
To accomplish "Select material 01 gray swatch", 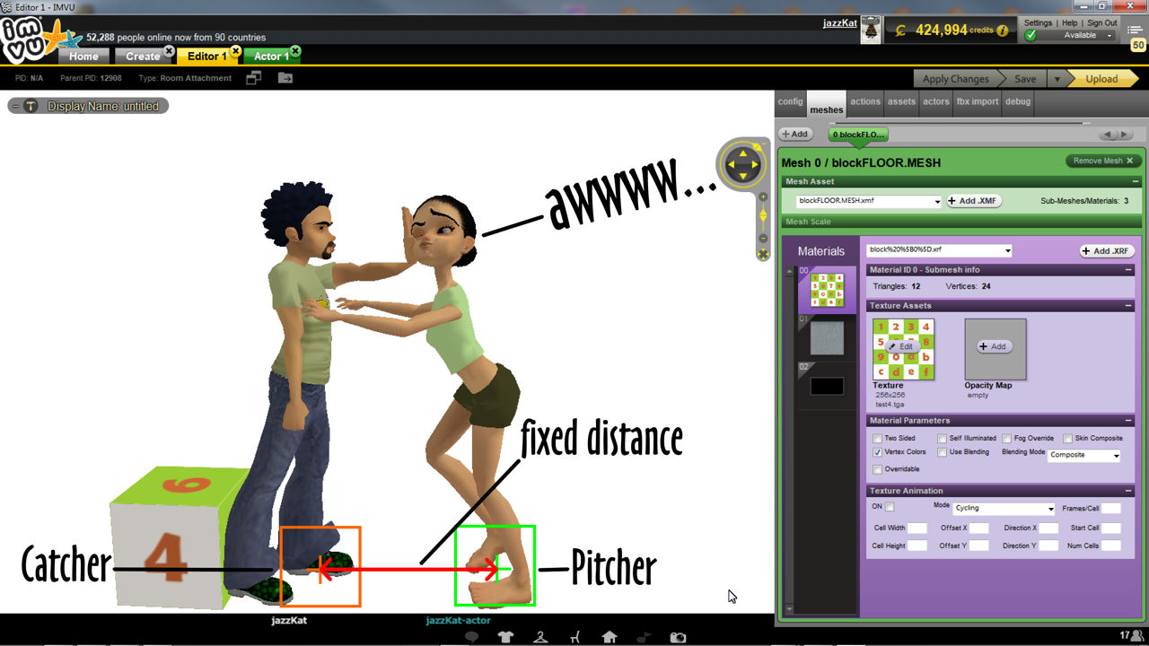I will click(x=827, y=338).
